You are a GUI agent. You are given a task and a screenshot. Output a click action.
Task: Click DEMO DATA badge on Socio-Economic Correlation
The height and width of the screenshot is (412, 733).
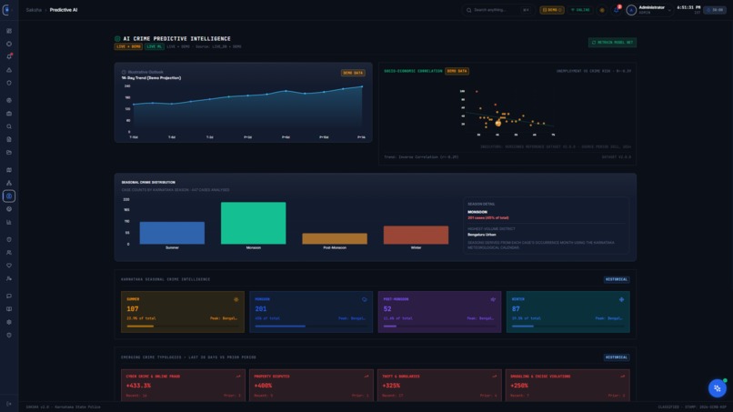point(457,71)
